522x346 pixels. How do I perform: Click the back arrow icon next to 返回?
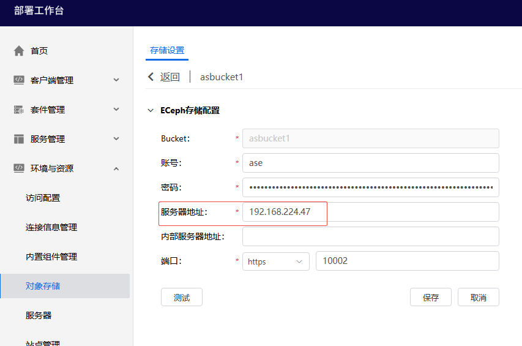[x=151, y=77]
